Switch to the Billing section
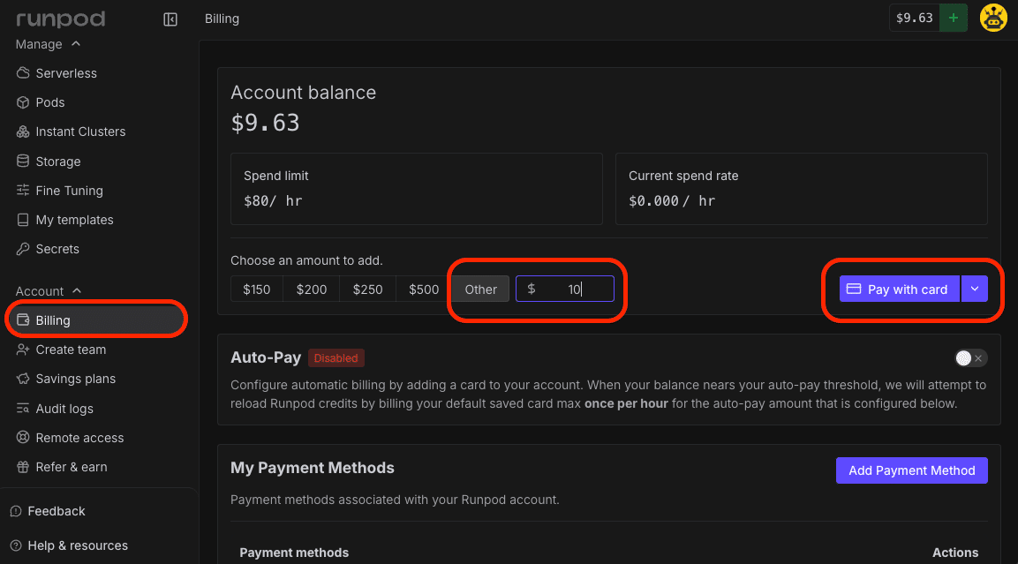 (52, 320)
